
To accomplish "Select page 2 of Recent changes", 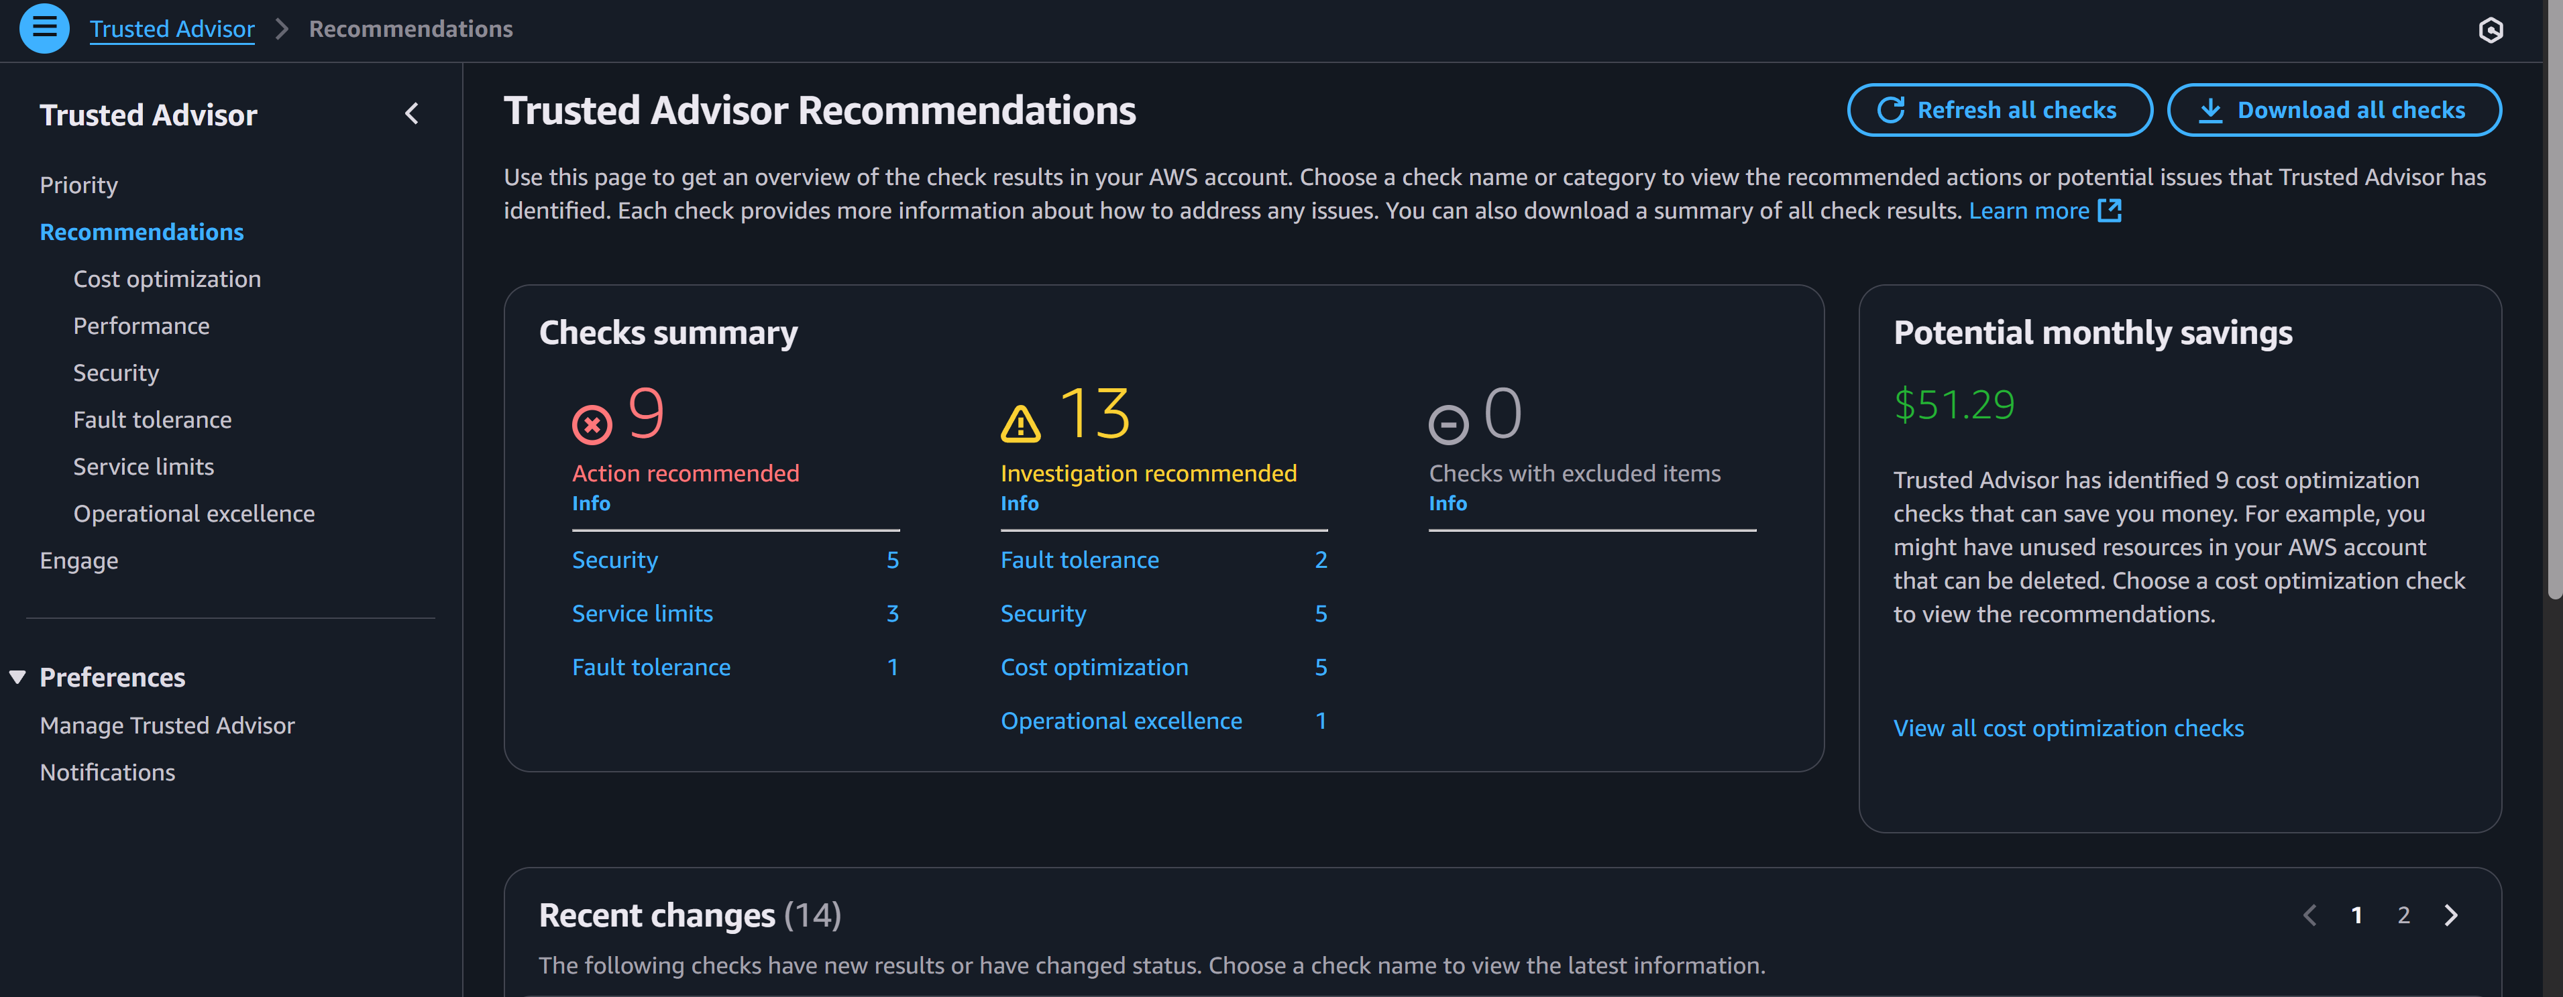I will click(x=2404, y=915).
